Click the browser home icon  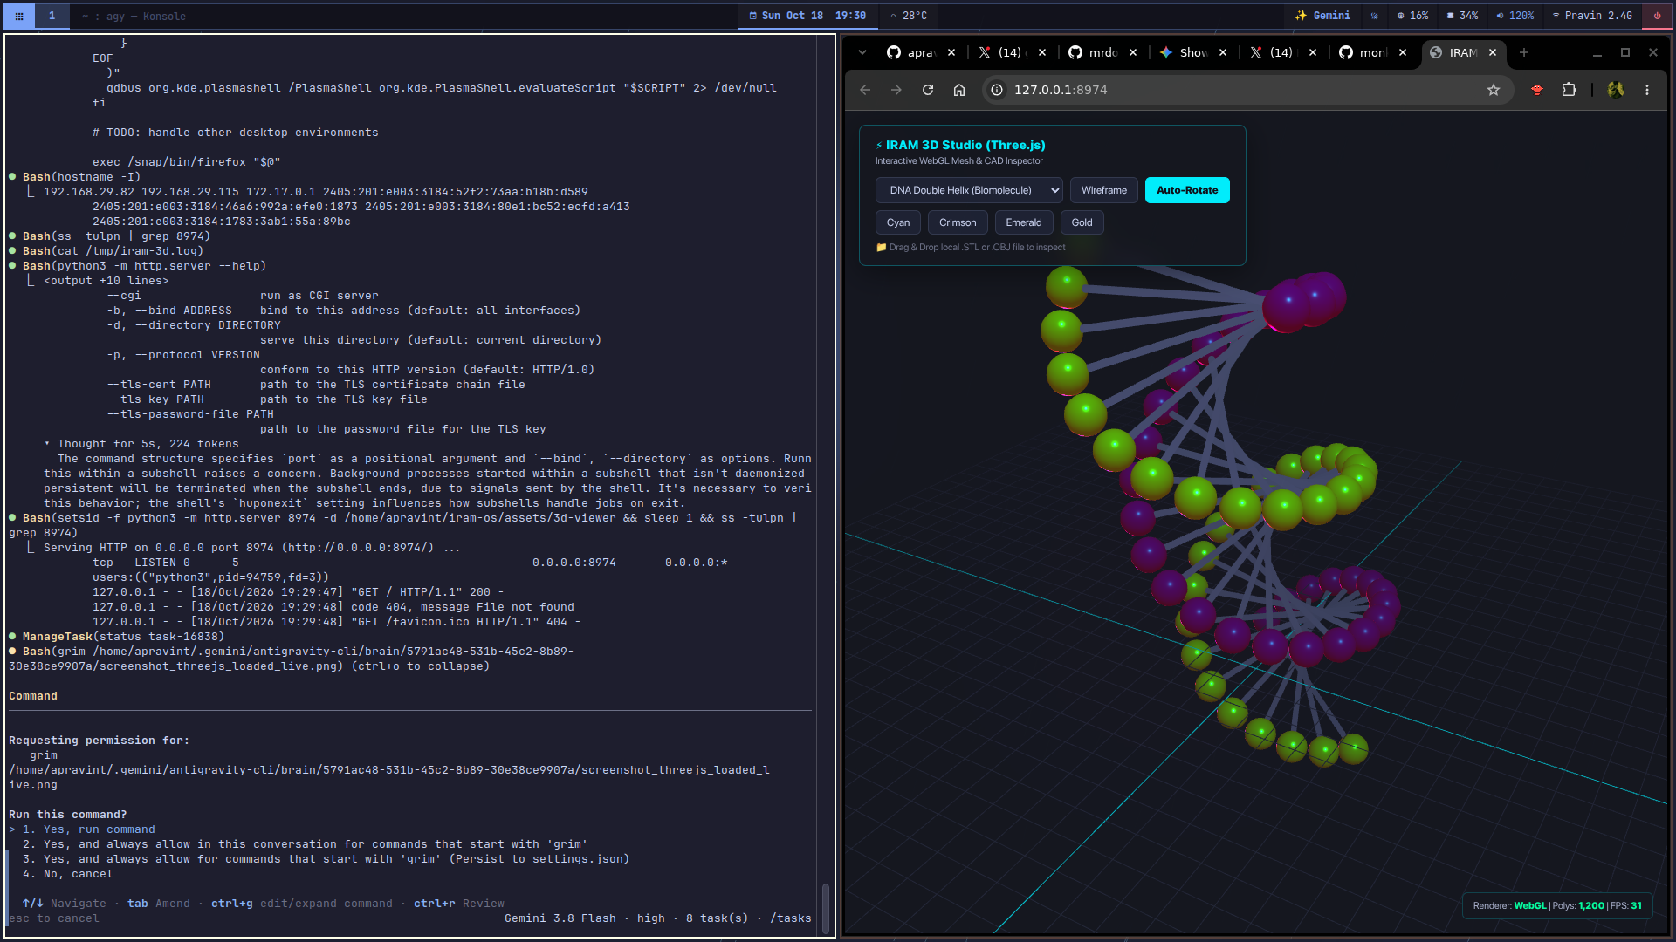point(959,90)
